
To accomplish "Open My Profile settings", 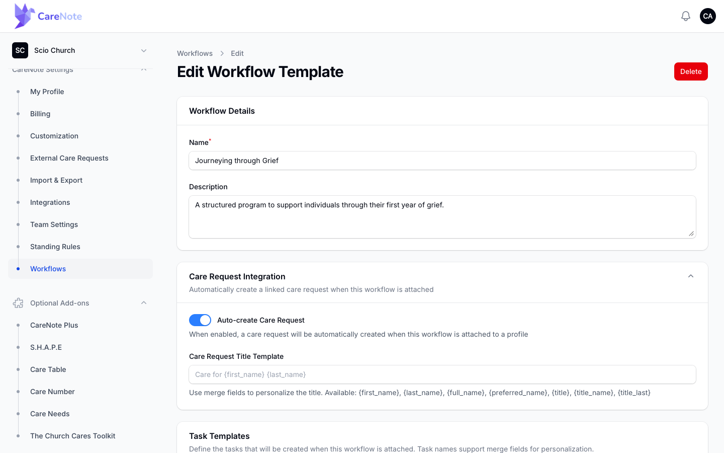I will coord(80,92).
